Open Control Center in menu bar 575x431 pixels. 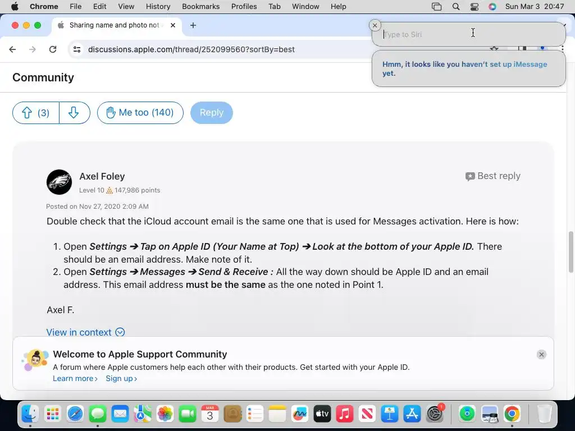pyautogui.click(x=474, y=6)
